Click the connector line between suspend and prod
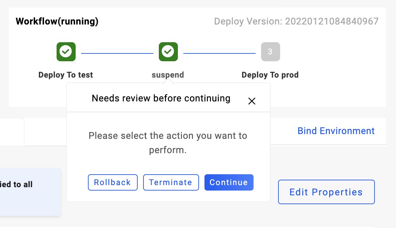This screenshot has height=228, width=396. point(219,53)
